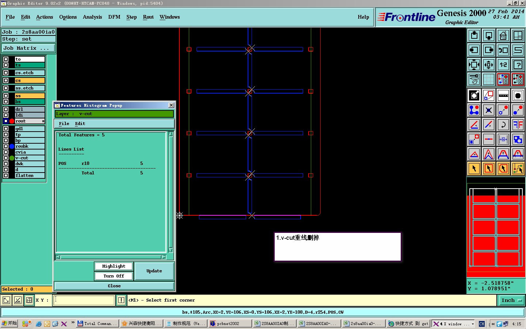Viewport: 526px width, 329px height.
Task: Click the Highlight button
Action: pos(114,266)
